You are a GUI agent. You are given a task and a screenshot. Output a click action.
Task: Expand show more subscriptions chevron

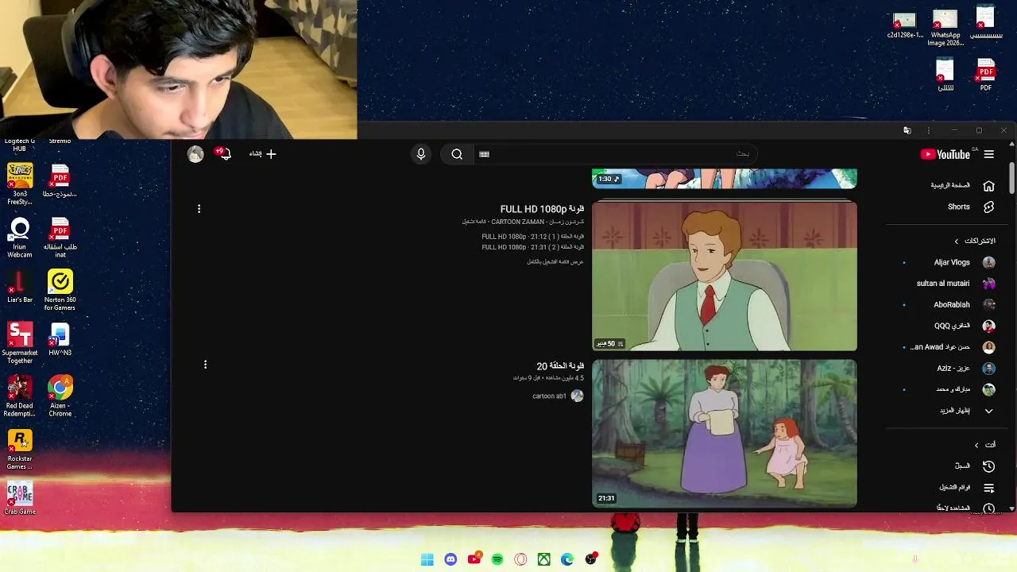pyautogui.click(x=988, y=411)
